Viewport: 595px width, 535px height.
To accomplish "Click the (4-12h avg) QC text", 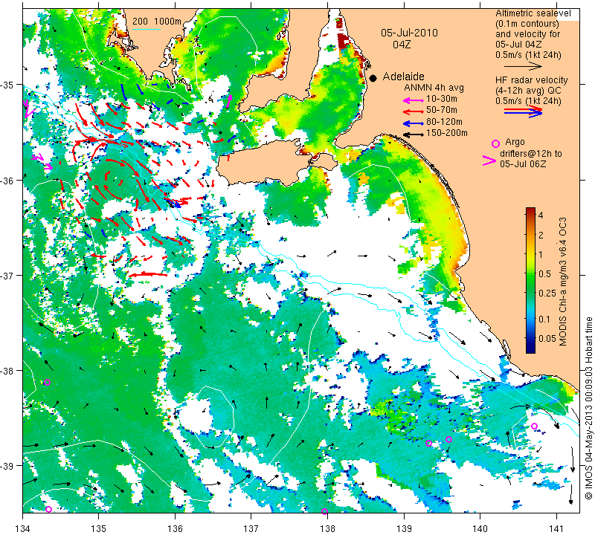I will pos(528,91).
